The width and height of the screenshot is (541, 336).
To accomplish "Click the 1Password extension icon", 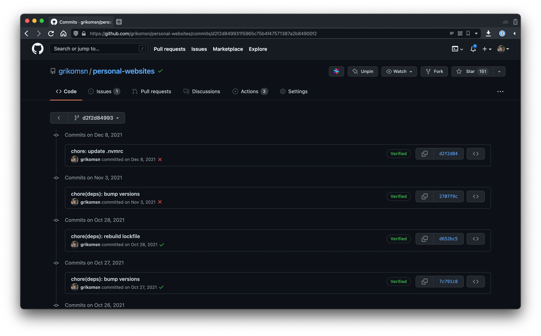I will coord(502,33).
